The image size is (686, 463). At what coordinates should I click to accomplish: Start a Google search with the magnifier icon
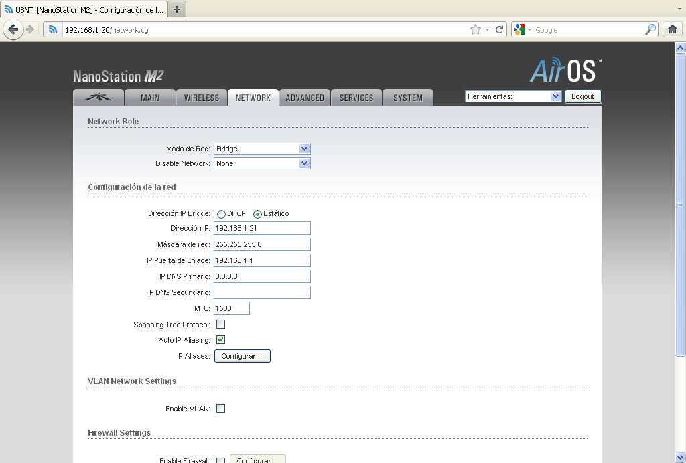click(649, 29)
